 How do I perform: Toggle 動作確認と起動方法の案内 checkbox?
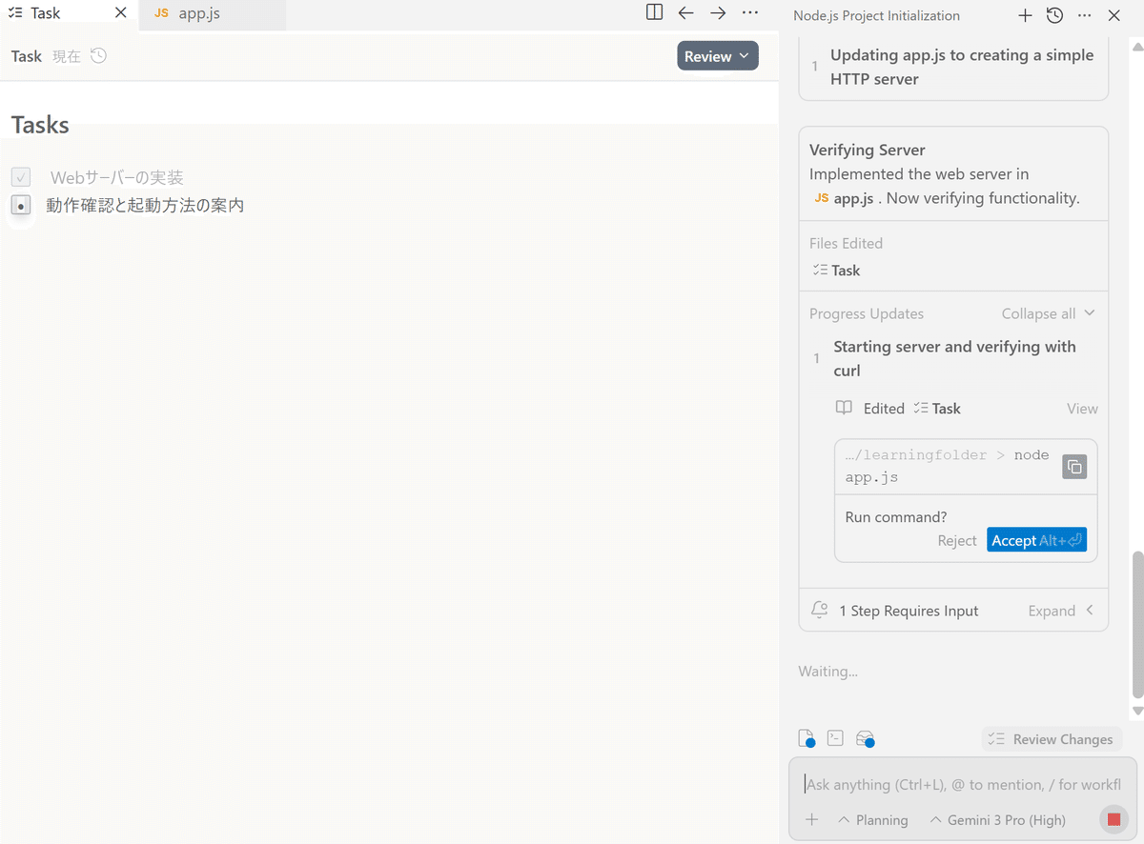(x=21, y=205)
